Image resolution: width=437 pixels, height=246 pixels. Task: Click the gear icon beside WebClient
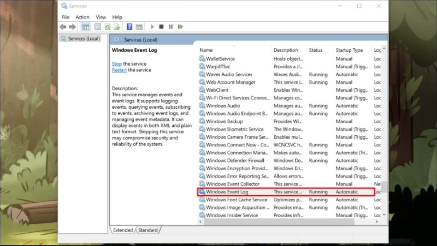pyautogui.click(x=202, y=90)
